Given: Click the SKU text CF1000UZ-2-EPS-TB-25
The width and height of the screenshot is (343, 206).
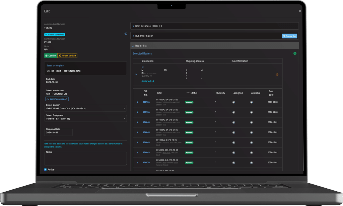Looking at the screenshot, I should pos(166,140).
